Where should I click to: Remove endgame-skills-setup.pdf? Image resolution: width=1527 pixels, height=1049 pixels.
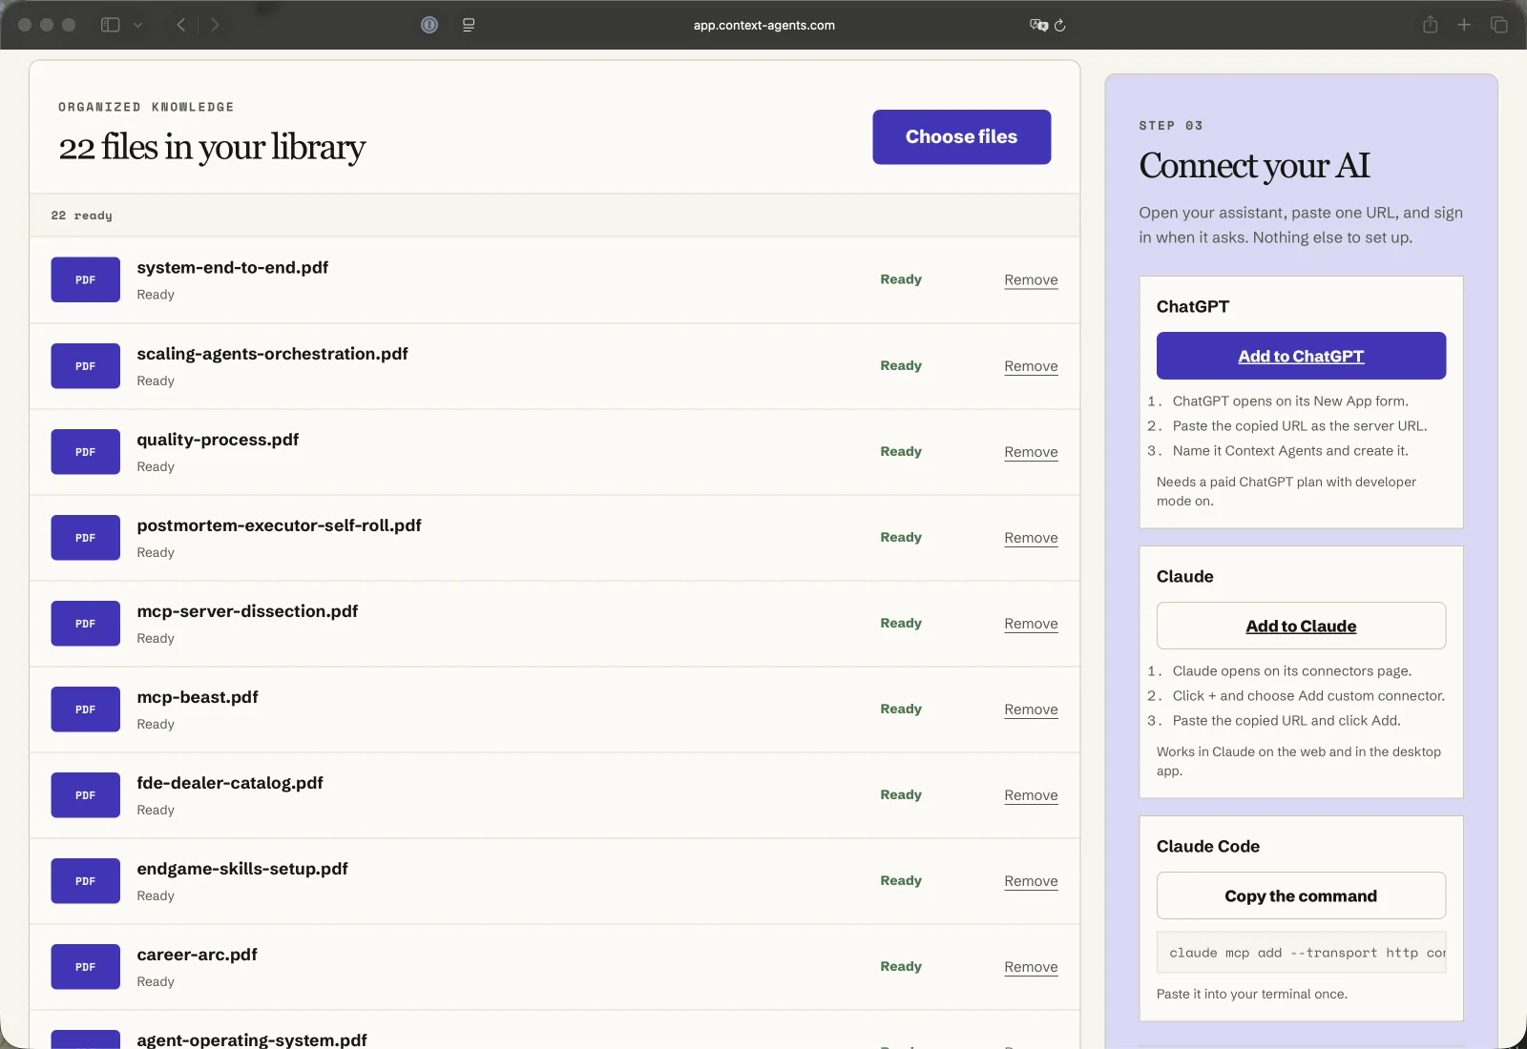coord(1031,881)
